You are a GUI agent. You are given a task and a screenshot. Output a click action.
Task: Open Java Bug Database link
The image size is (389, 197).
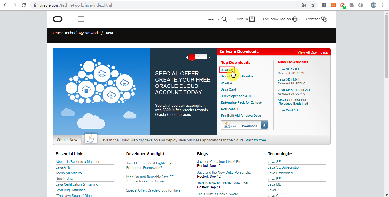[x=70, y=190]
